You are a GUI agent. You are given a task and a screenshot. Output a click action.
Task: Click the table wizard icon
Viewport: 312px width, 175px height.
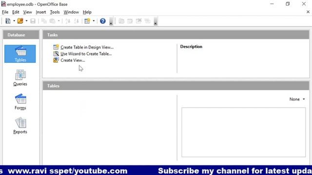pos(56,53)
